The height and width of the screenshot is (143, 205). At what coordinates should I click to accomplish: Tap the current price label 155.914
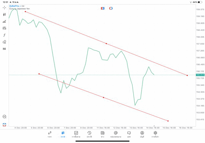click(x=200, y=75)
